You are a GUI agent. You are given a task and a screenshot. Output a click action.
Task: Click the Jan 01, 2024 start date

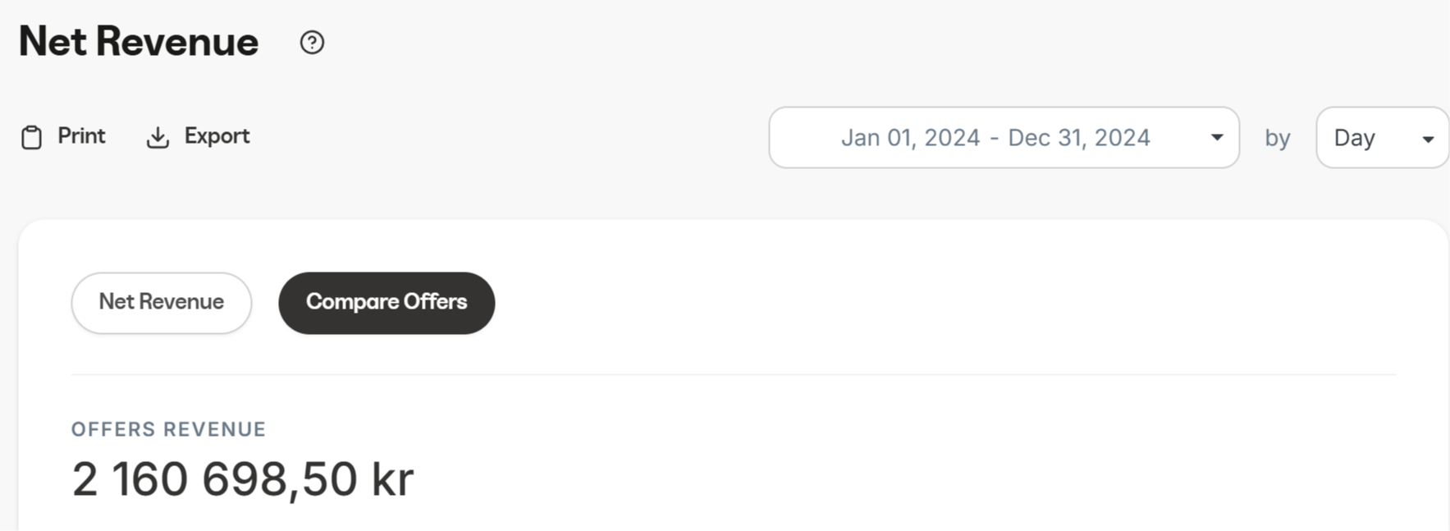coord(910,138)
